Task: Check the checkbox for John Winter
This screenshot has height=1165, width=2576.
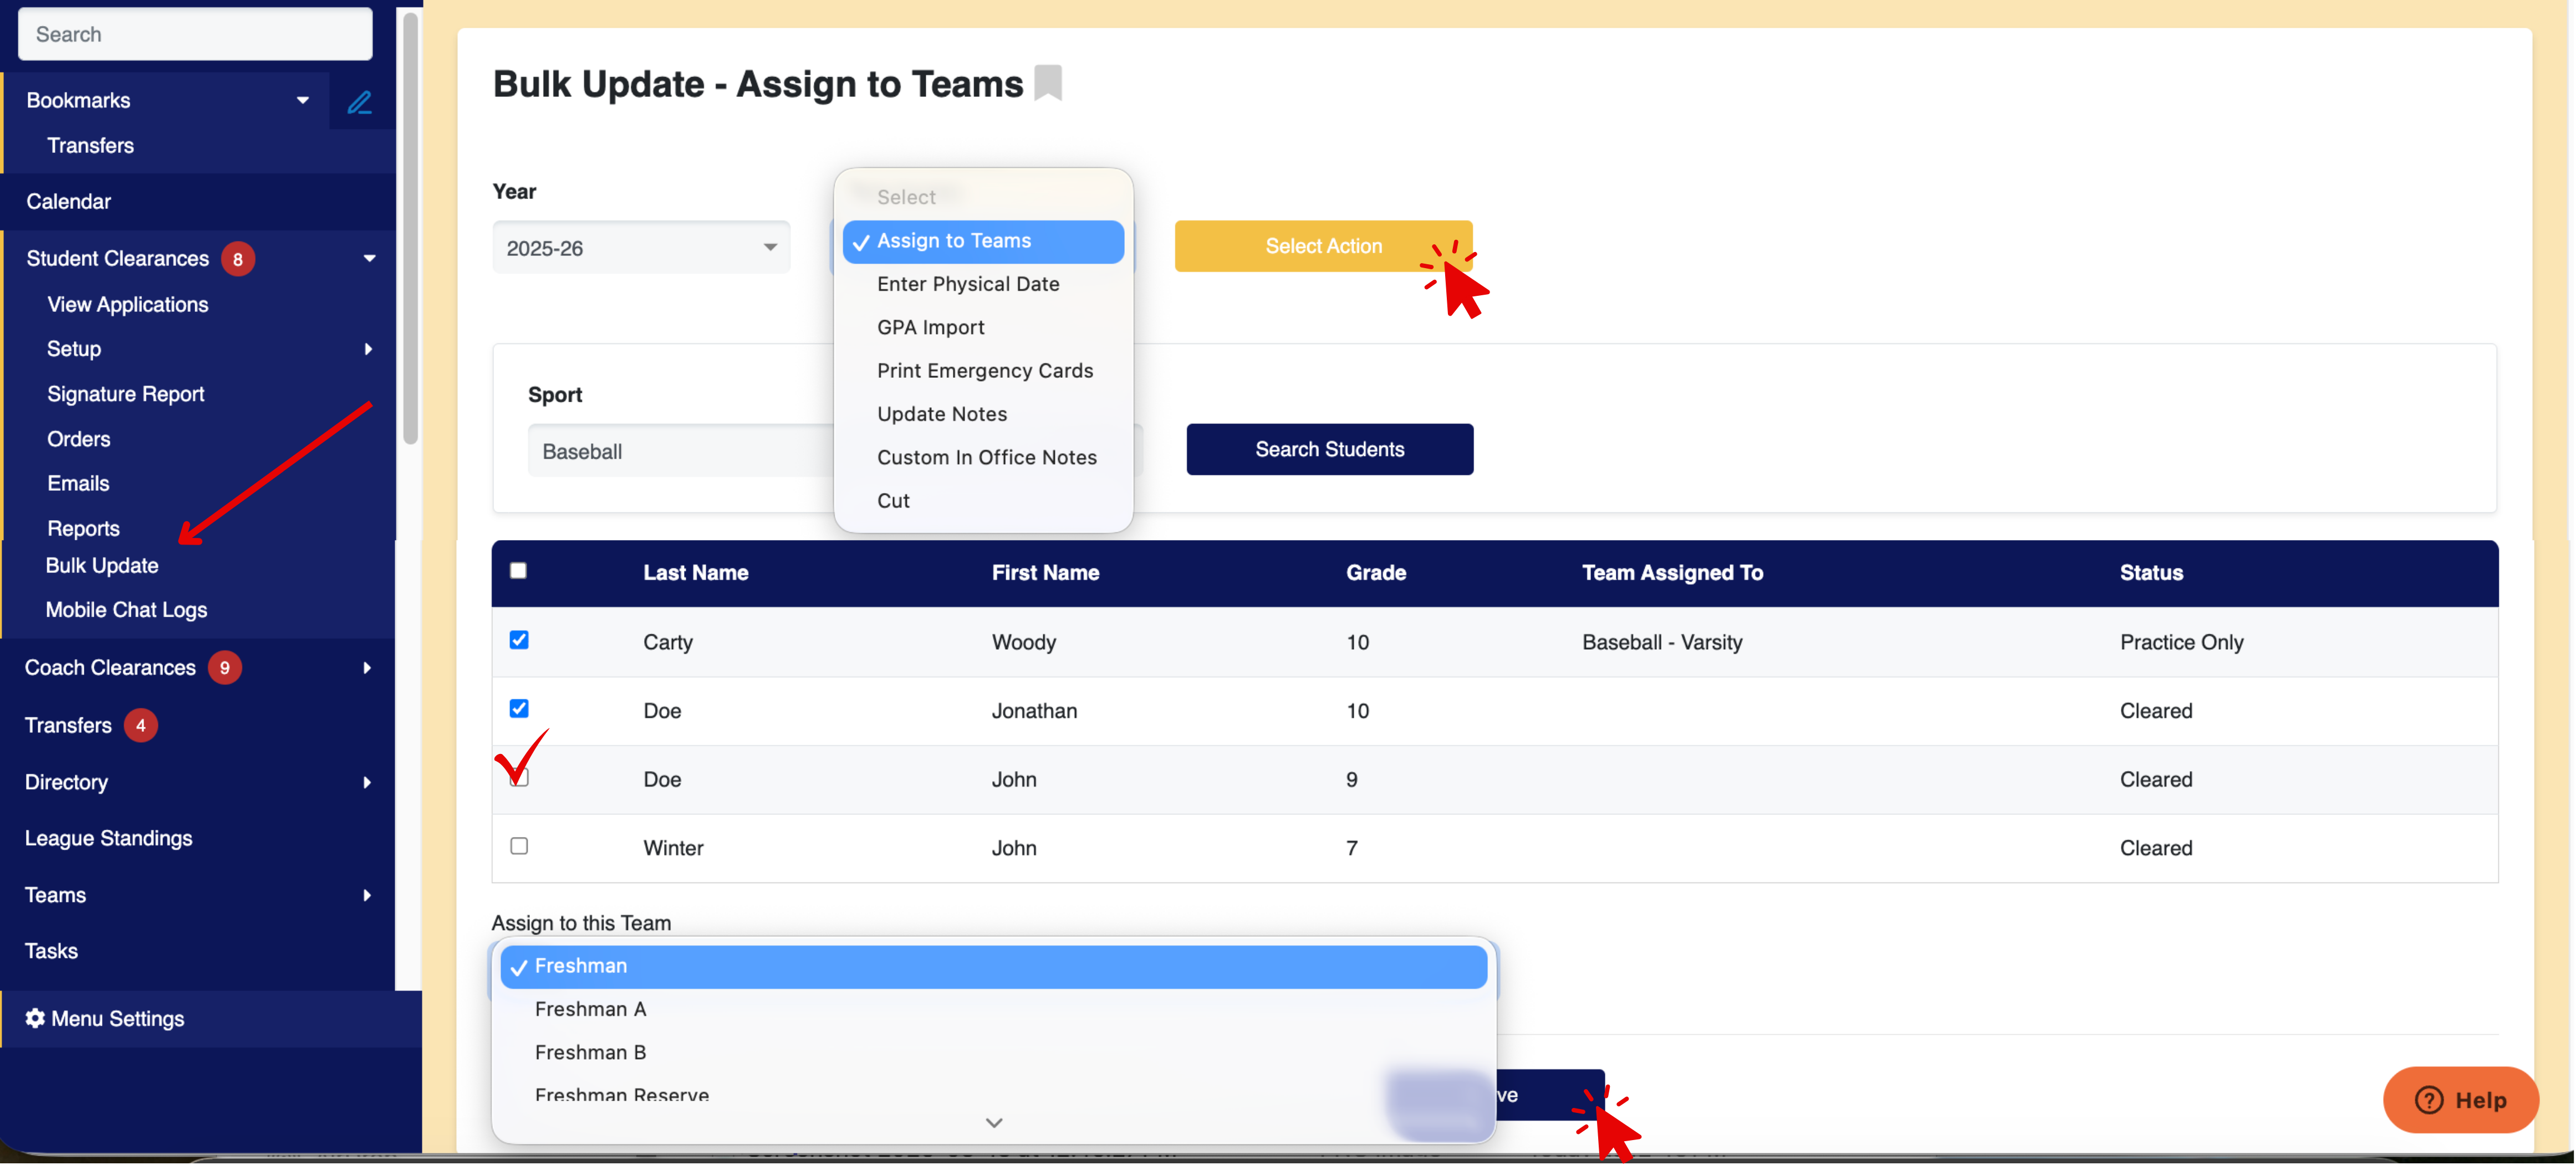Action: (519, 846)
